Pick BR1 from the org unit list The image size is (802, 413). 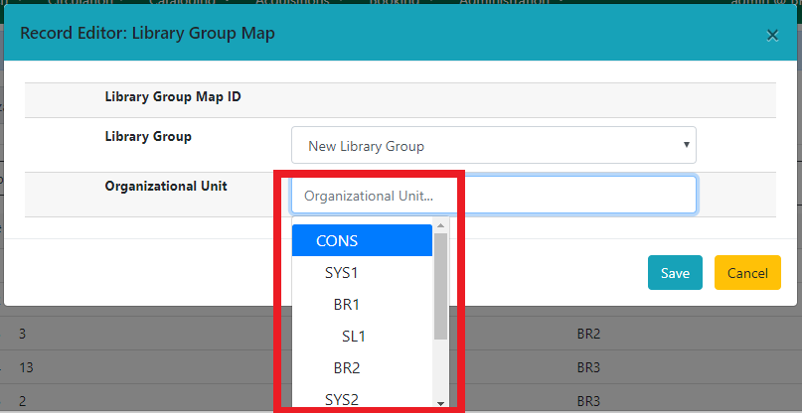click(x=362, y=305)
